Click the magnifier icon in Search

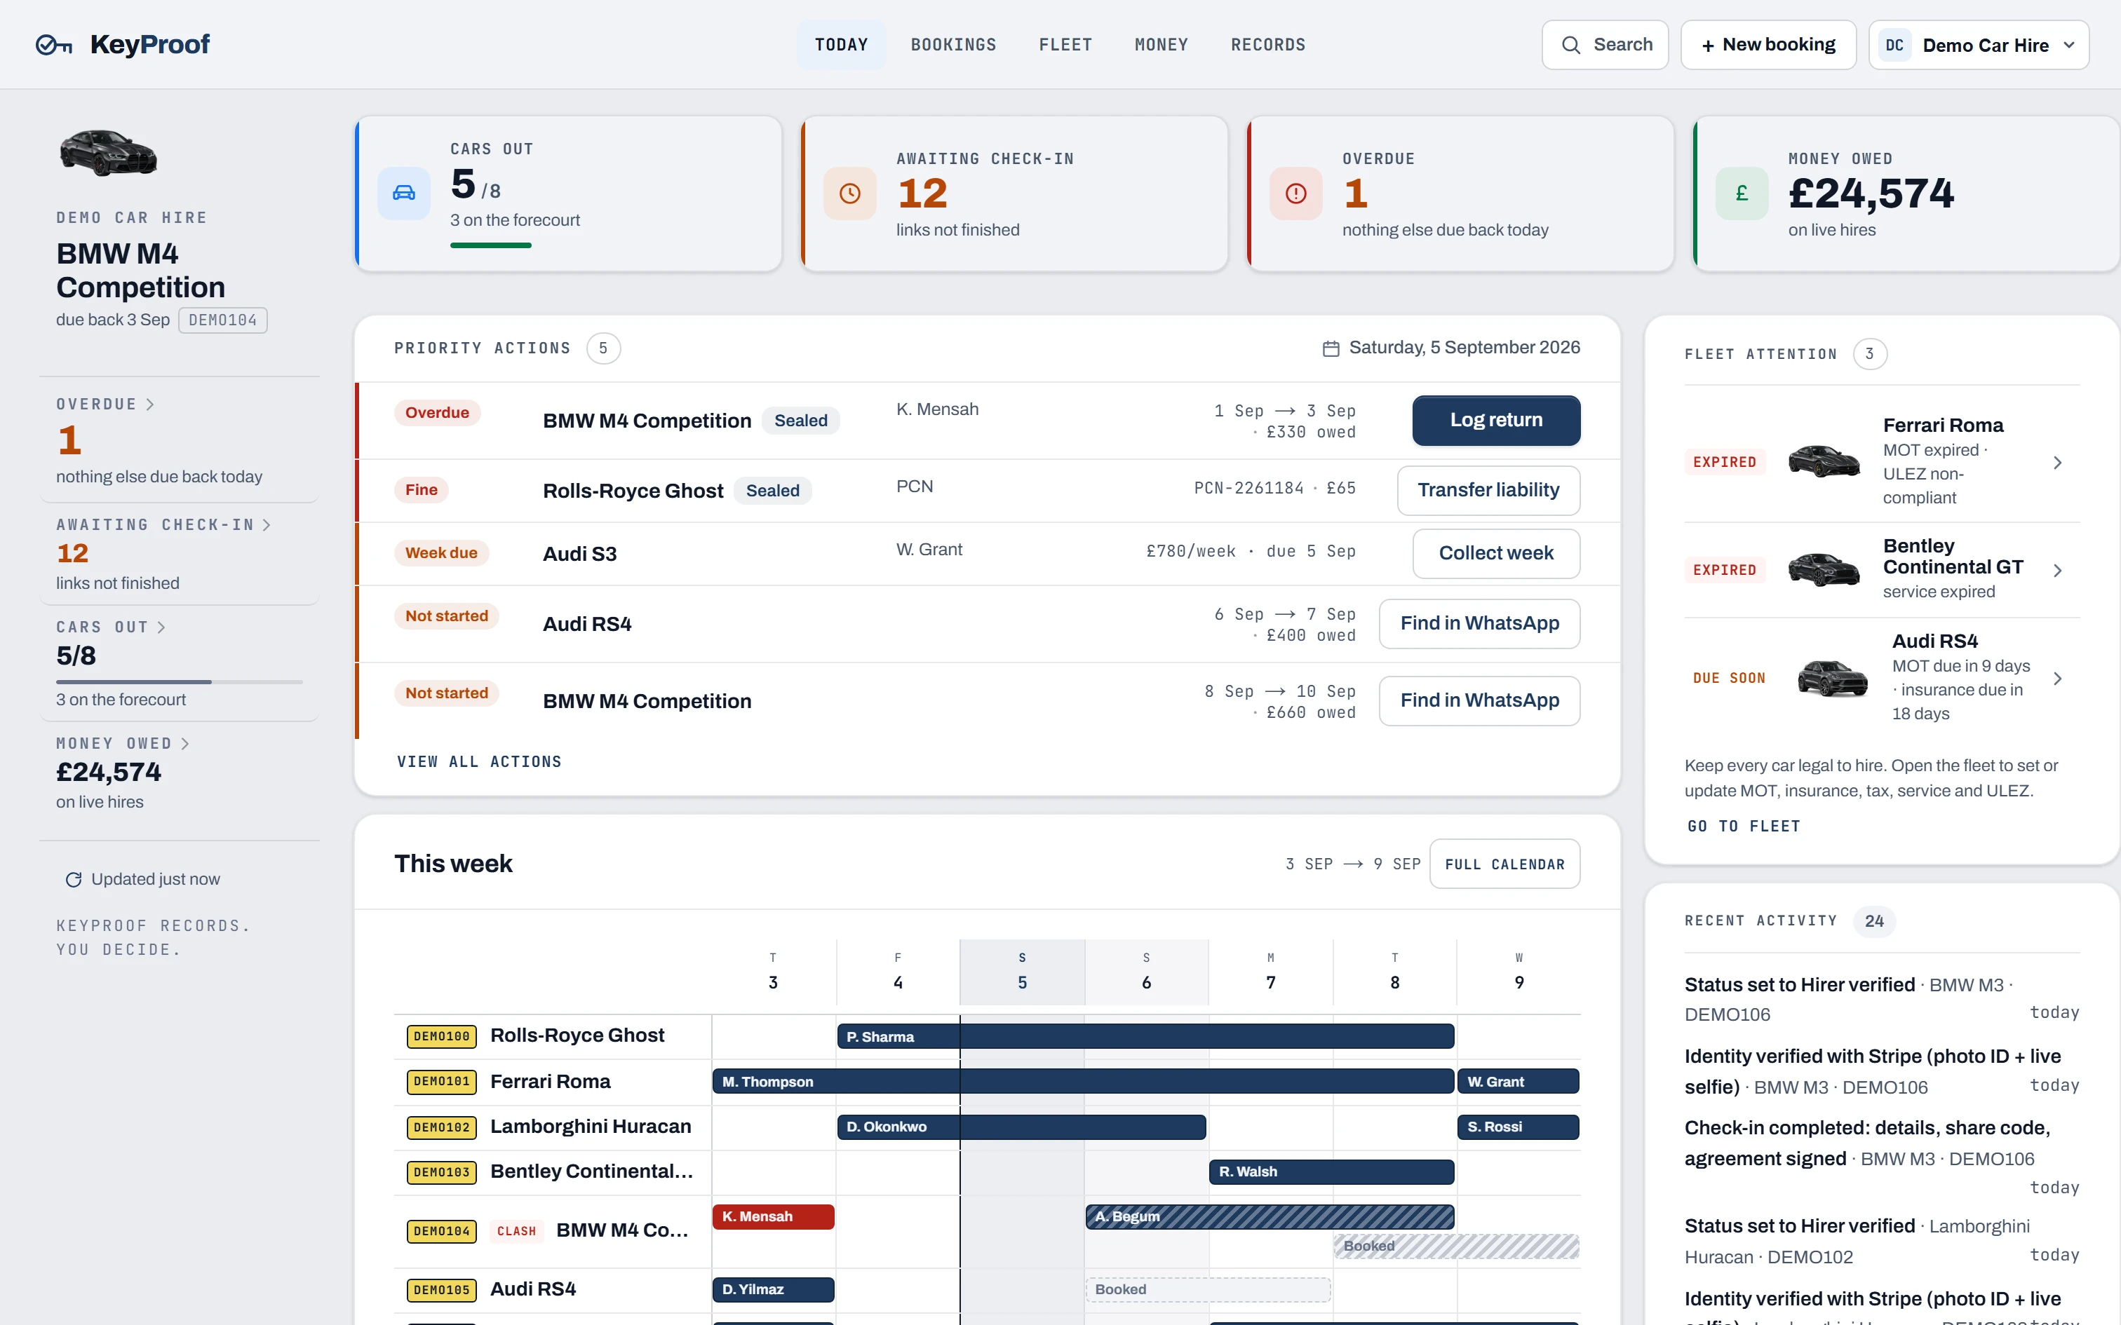(x=1572, y=45)
